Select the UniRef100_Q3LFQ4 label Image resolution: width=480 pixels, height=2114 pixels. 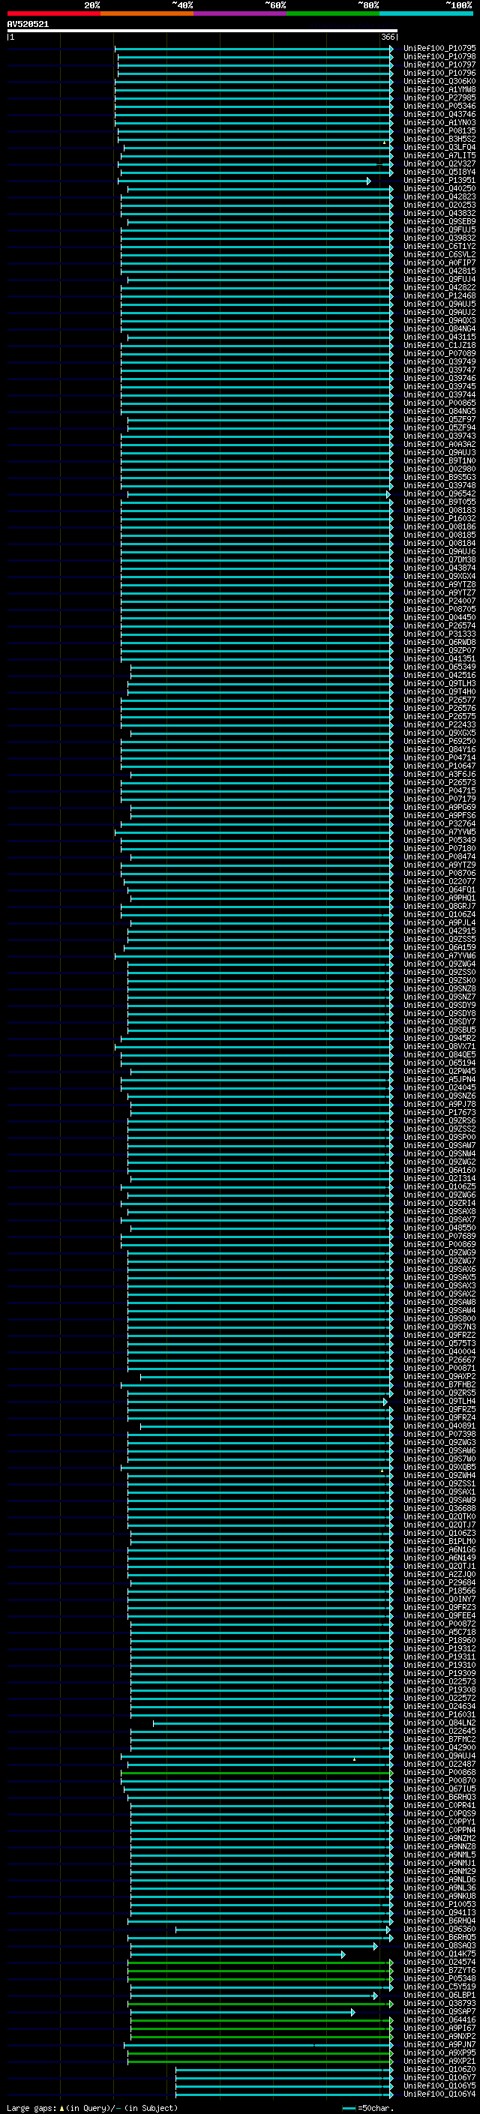tap(439, 147)
